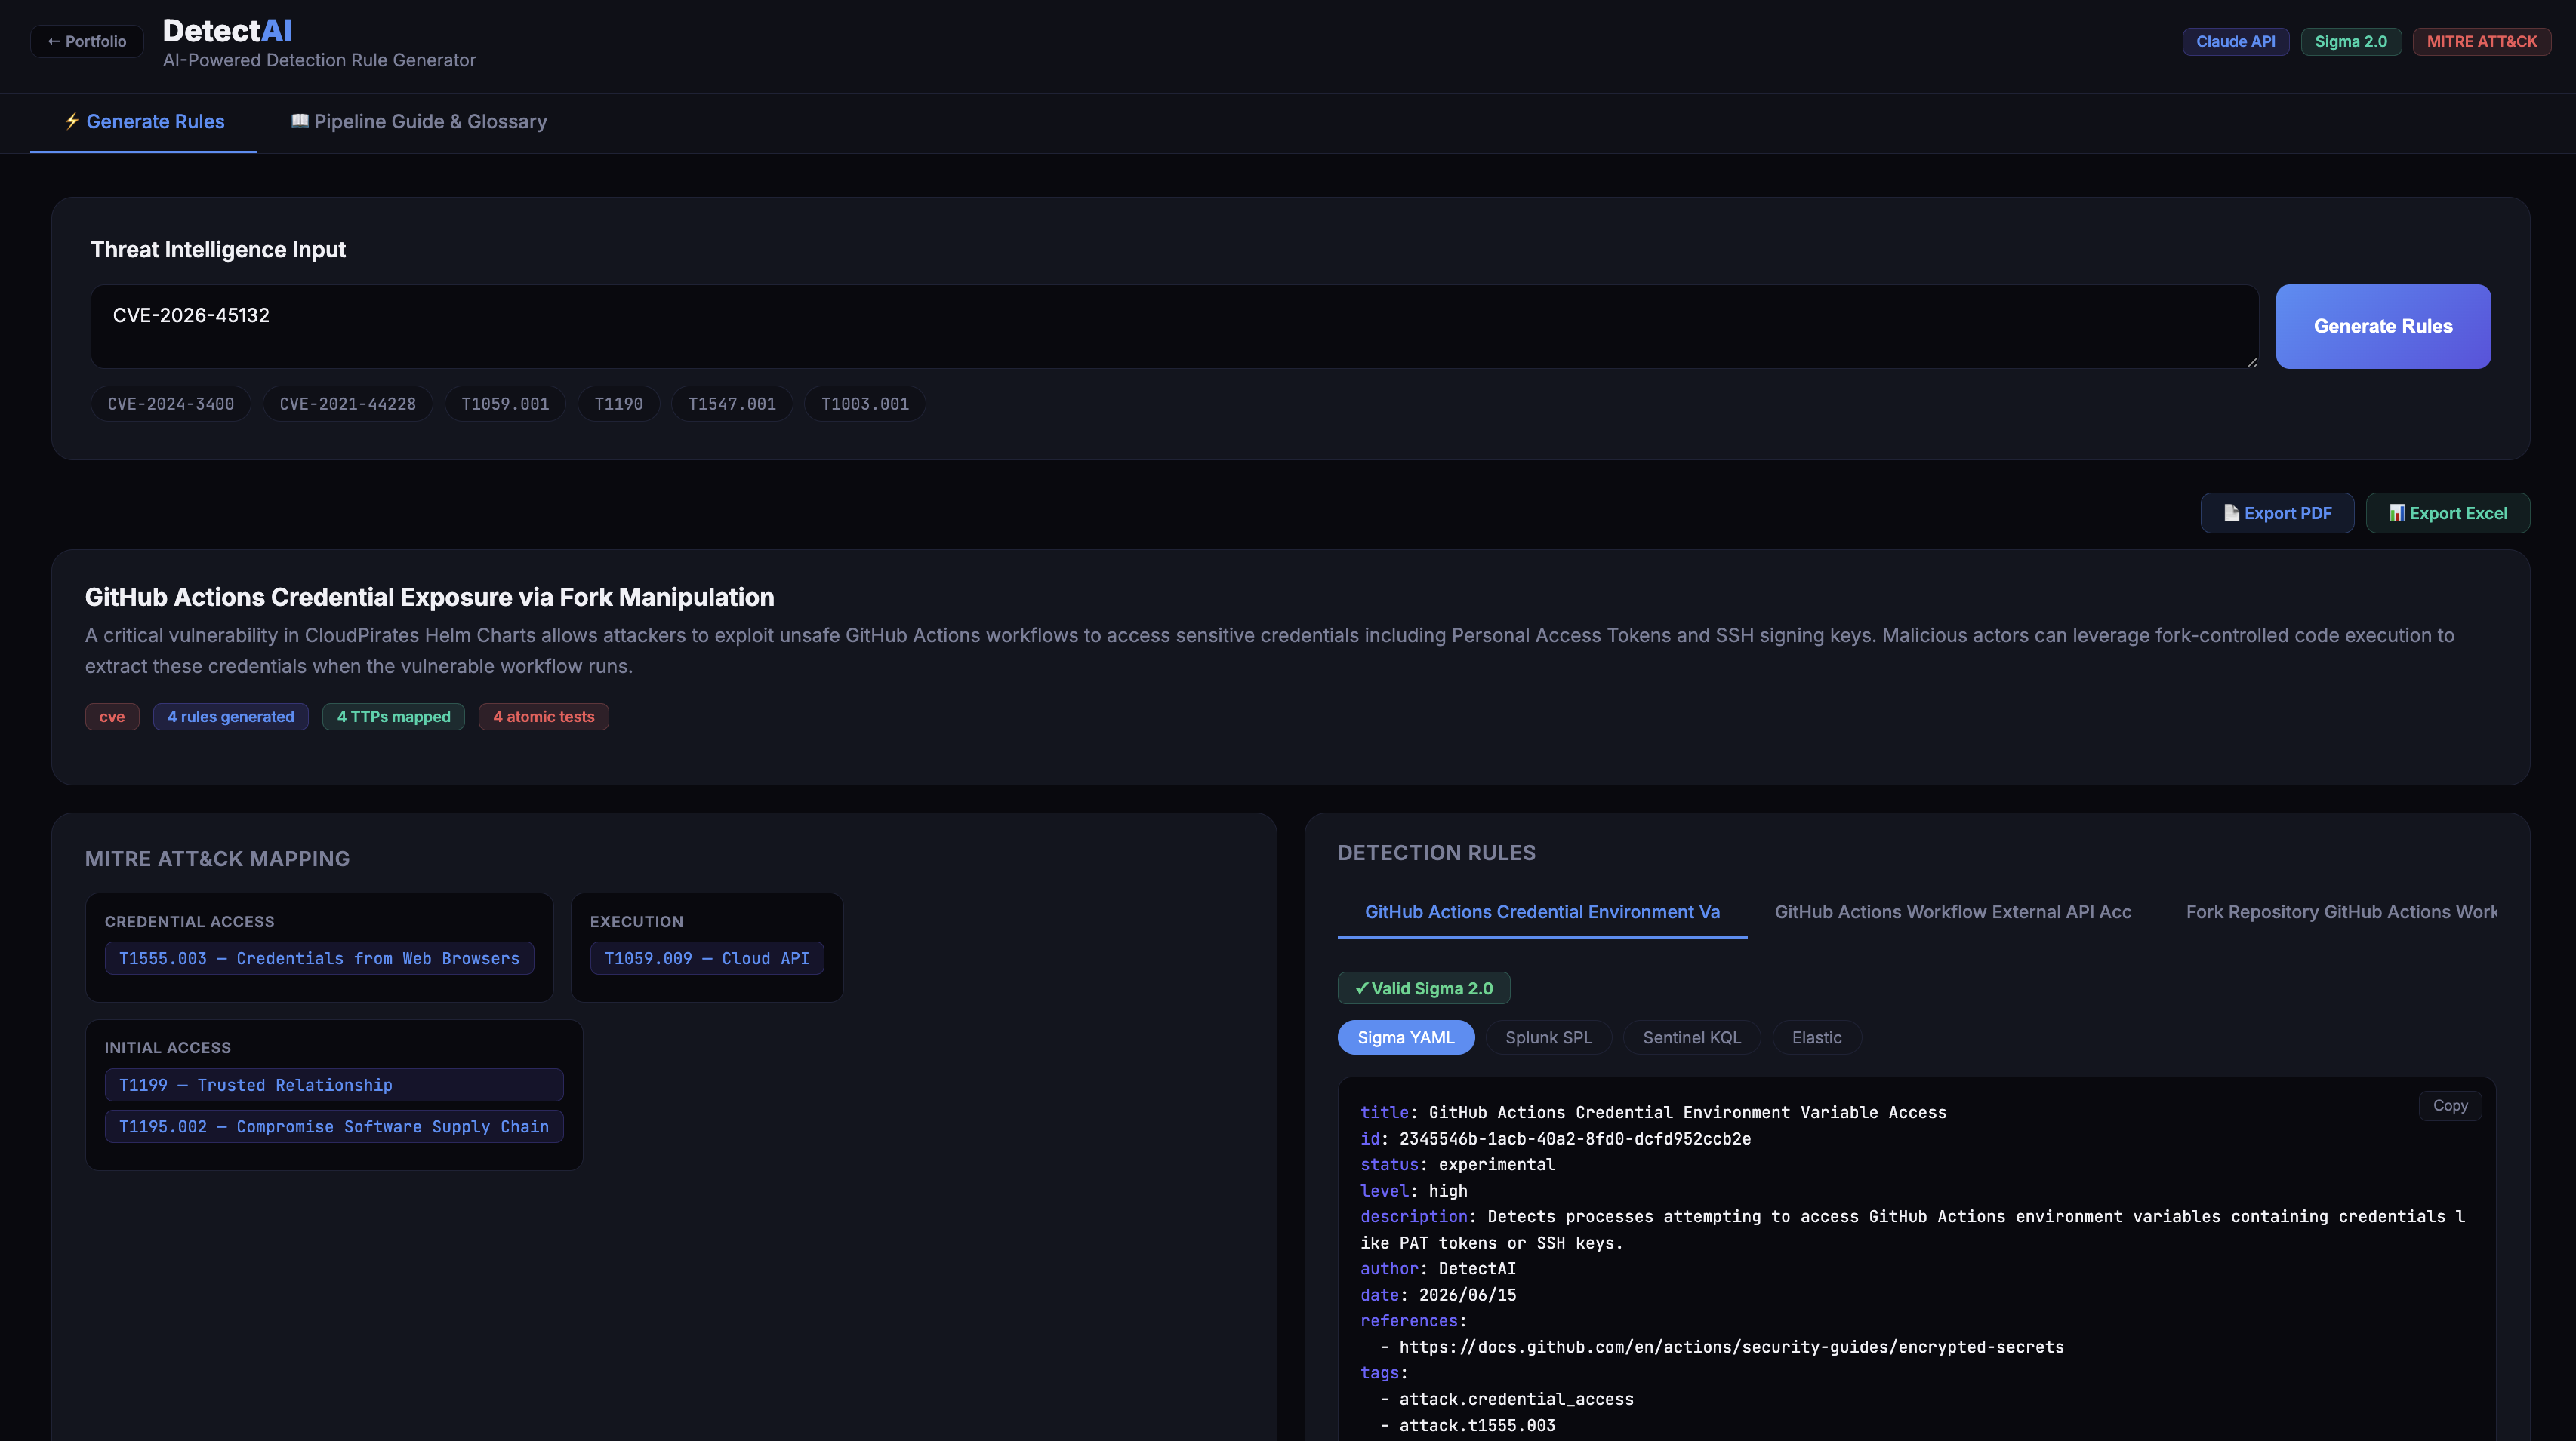Click the DetectAI logo title
The height and width of the screenshot is (1441, 2576).
click(227, 31)
